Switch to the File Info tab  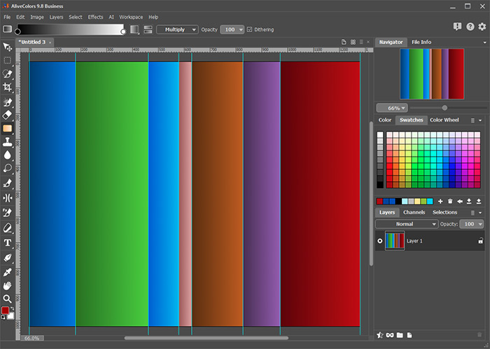[421, 42]
